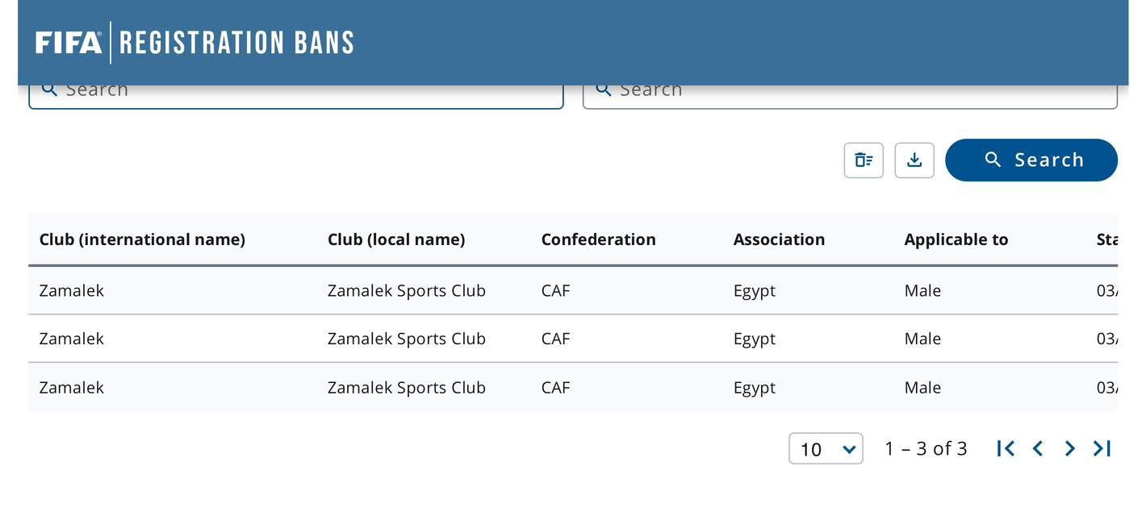1146x516 pixels.
Task: Click the Registration Bans header title
Action: (236, 43)
